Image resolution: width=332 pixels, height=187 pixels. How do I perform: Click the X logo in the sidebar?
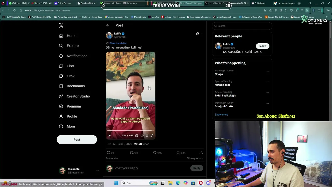coord(61,25)
